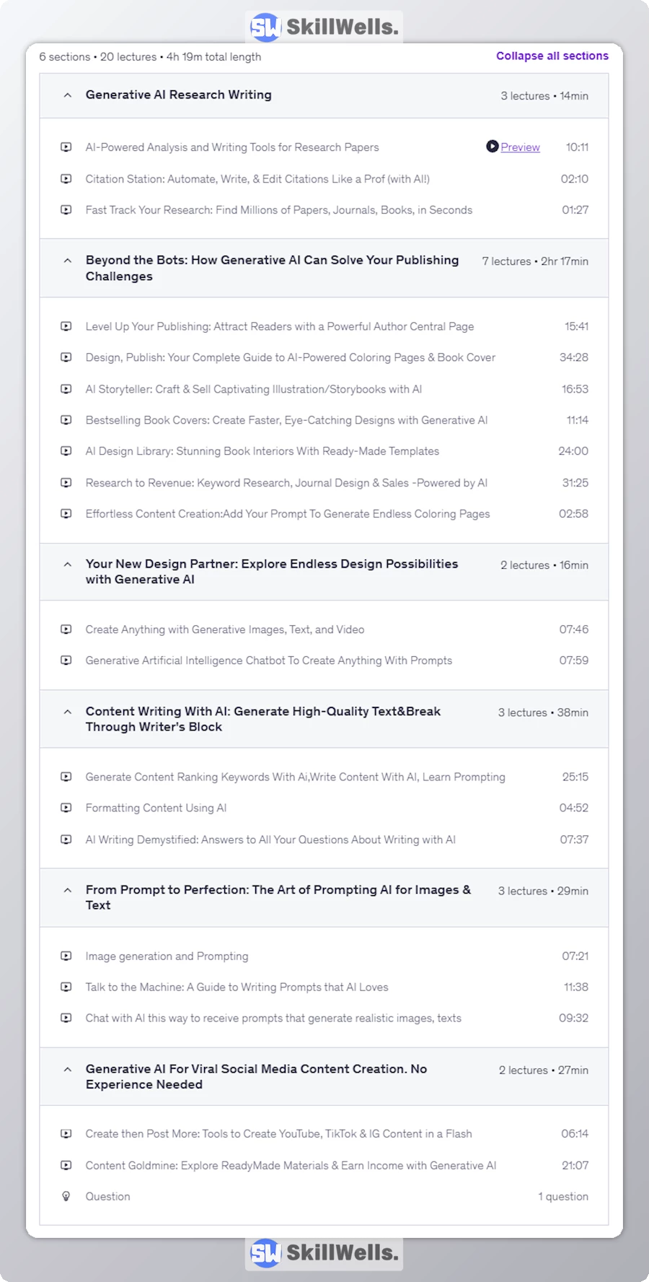Click lecture title 'Image generation and Prompting'
This screenshot has width=649, height=1282.
[x=167, y=956]
